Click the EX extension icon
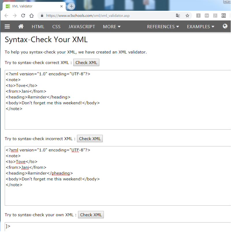 click(x=207, y=16)
